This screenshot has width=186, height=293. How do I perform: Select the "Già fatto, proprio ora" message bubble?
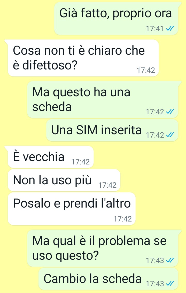116,19
